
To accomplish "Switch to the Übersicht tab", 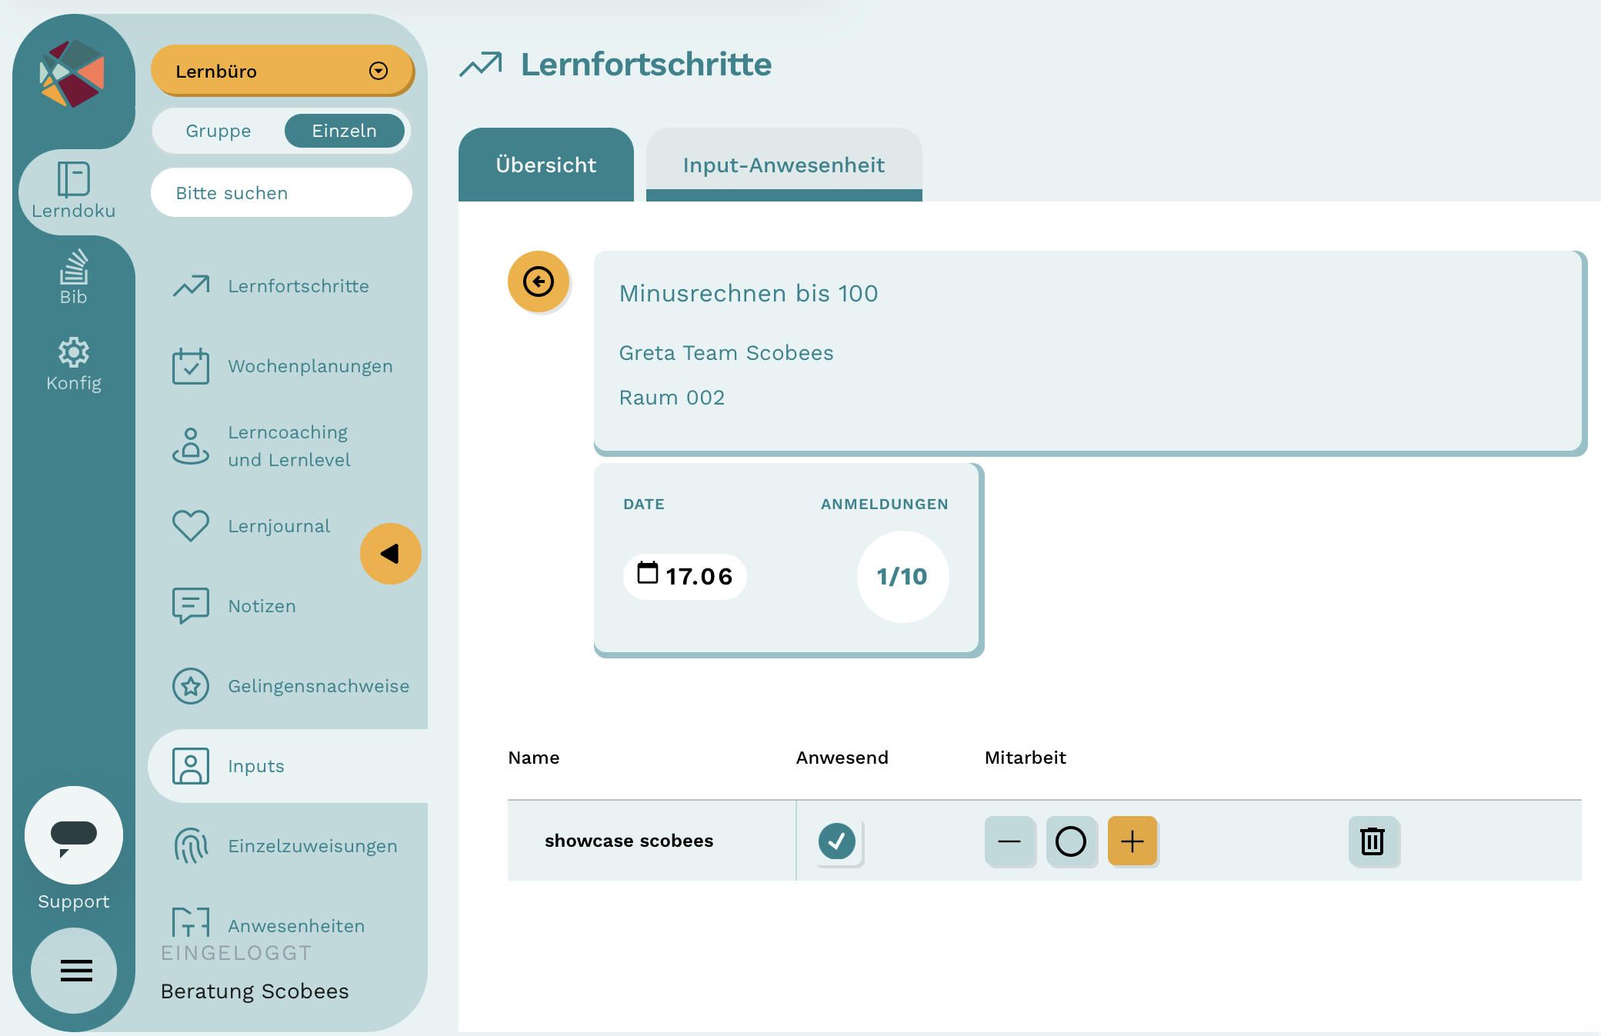I will tap(546, 165).
